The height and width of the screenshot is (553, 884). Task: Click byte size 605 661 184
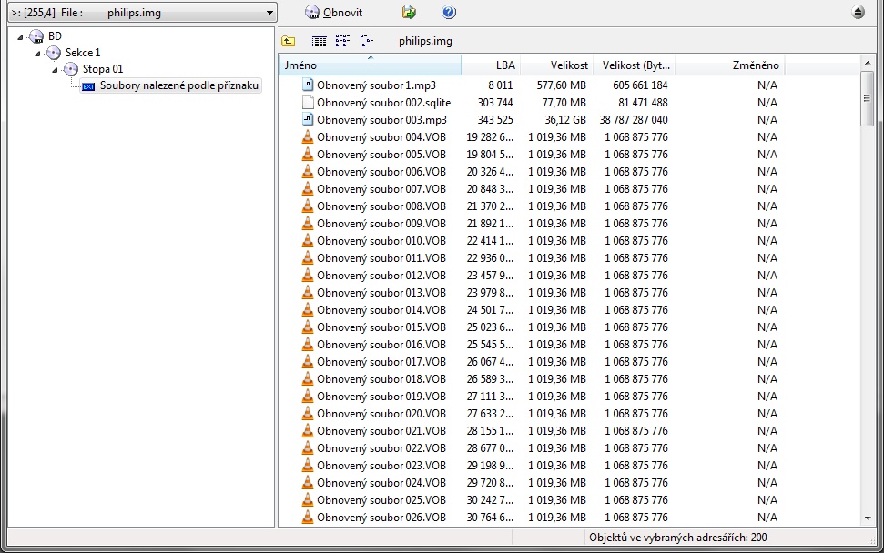[640, 85]
